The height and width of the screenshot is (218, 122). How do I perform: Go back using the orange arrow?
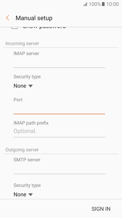coord(8,18)
